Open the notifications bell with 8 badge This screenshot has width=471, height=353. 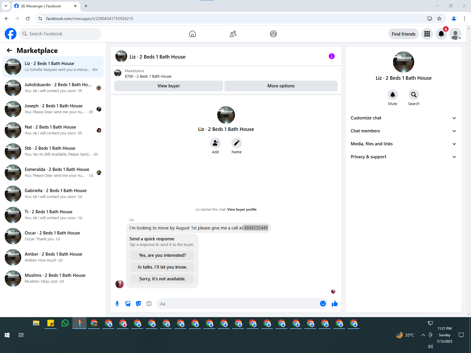click(441, 34)
